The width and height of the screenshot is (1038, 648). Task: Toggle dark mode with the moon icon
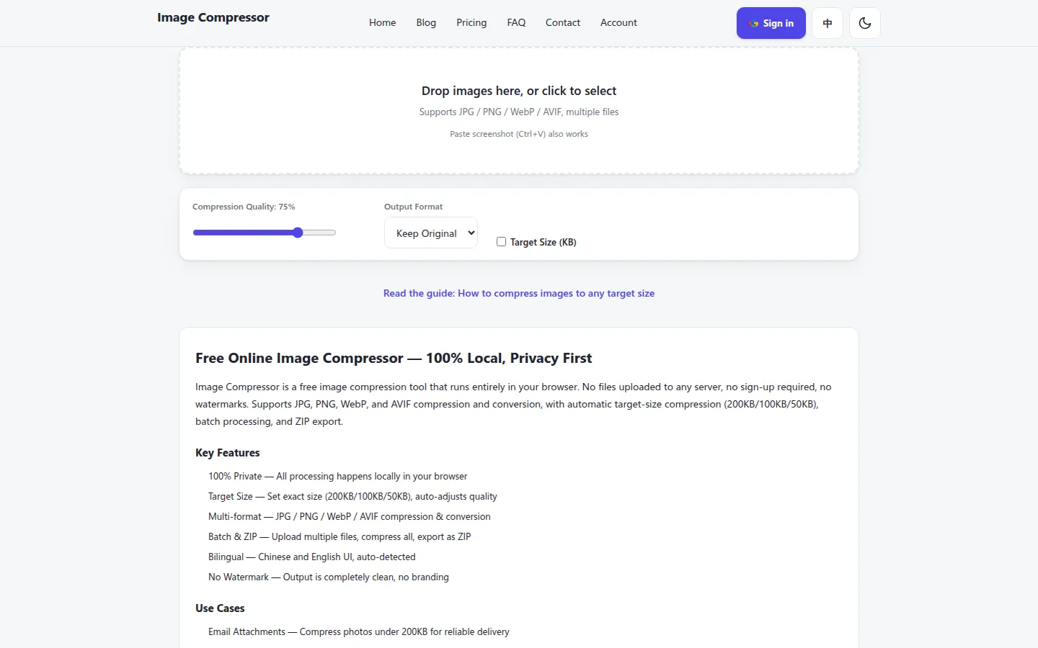(x=865, y=23)
